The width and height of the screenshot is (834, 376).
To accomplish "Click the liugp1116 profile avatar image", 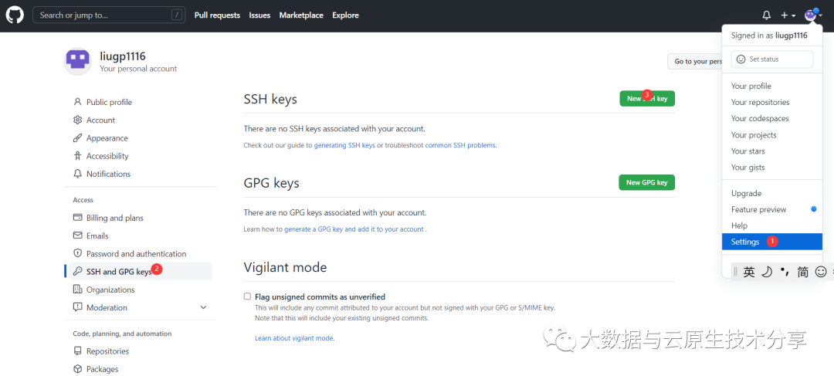I will point(78,61).
